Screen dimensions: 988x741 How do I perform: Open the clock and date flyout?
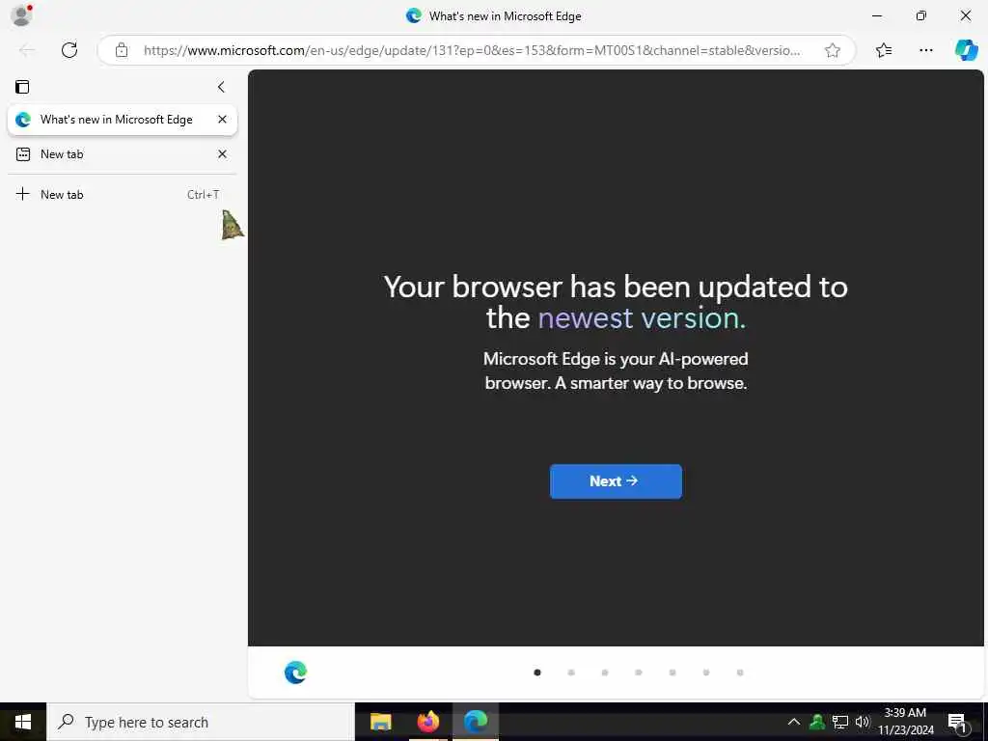pos(905,722)
